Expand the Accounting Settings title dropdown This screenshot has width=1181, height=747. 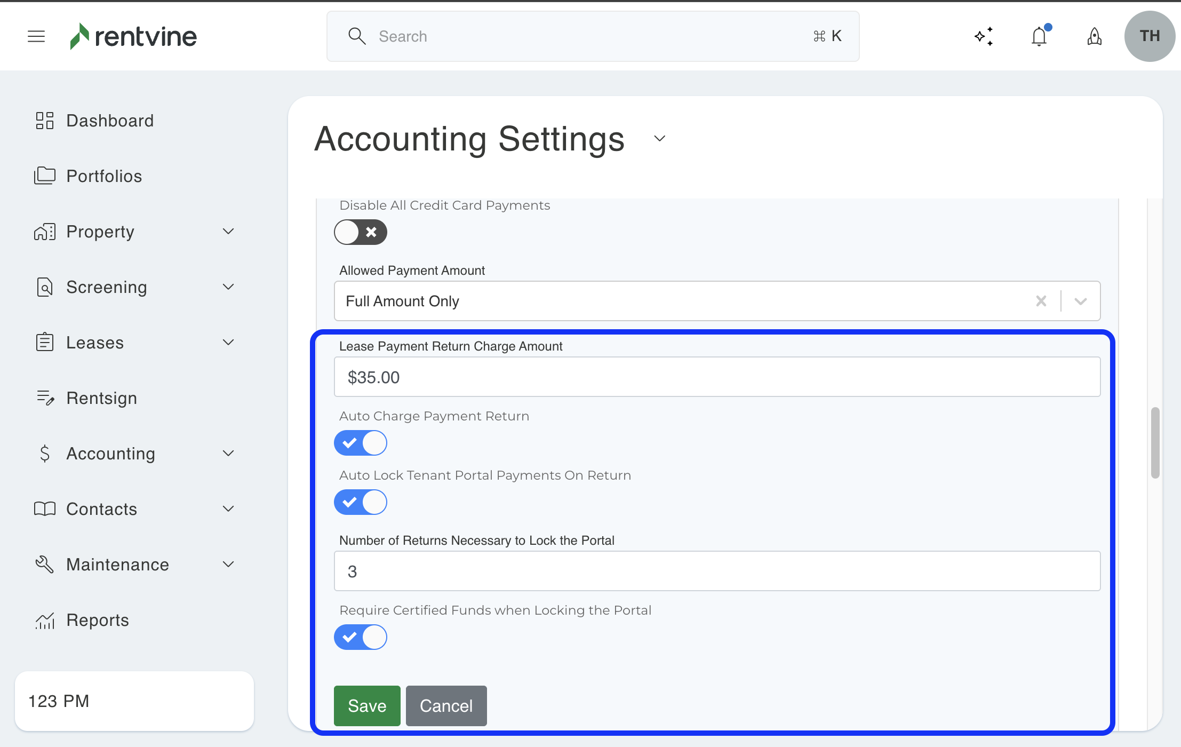click(x=660, y=139)
